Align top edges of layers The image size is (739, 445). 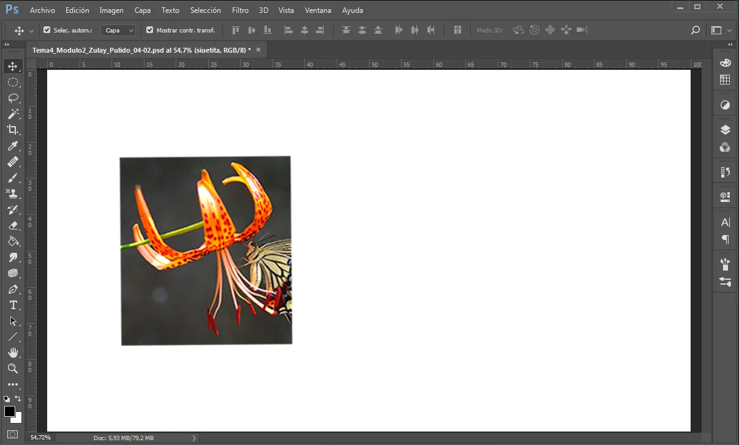(x=236, y=30)
